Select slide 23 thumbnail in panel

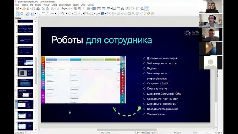(25, 115)
